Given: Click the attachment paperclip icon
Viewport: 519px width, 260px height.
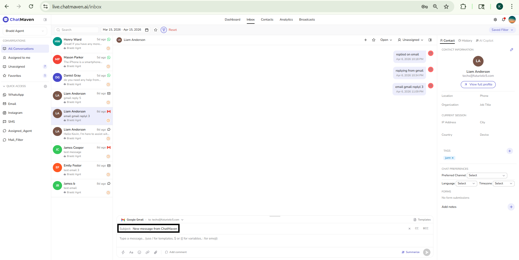Looking at the screenshot, I should [x=155, y=252].
